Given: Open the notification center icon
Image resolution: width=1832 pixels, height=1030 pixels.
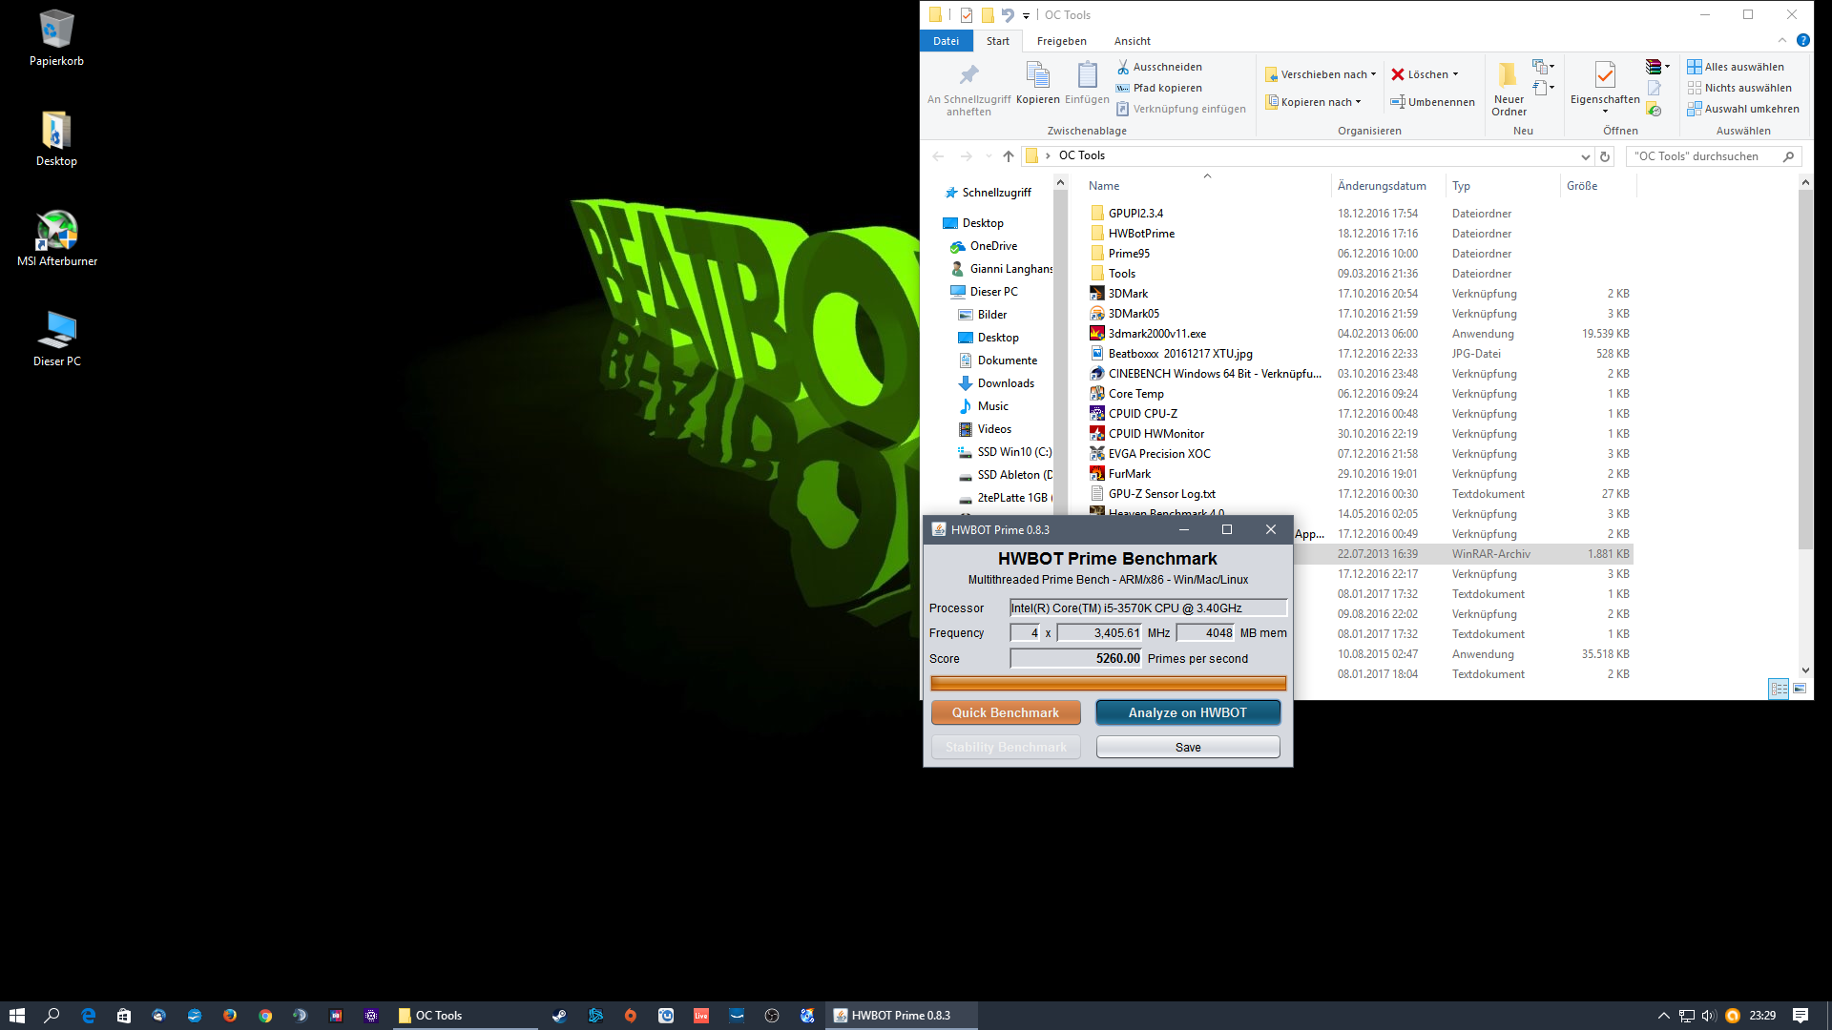Looking at the screenshot, I should click(1801, 1016).
